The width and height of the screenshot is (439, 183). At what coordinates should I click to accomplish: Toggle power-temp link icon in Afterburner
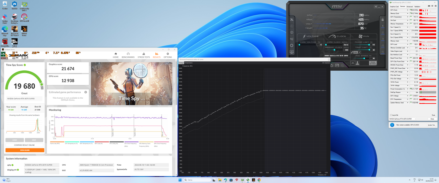[352, 52]
